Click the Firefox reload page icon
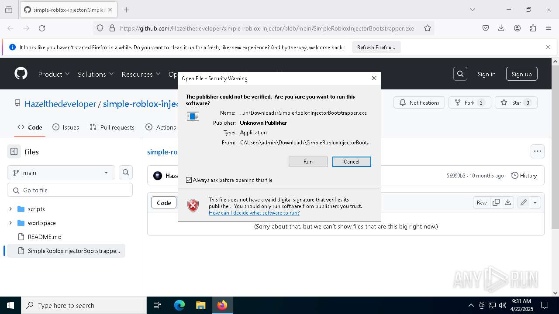 click(42, 28)
